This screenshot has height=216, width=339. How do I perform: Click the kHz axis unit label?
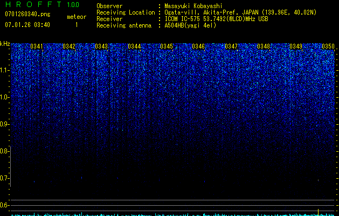5,44
